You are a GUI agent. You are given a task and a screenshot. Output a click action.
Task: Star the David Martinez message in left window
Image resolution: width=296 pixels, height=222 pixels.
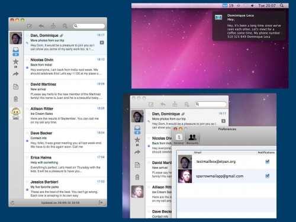pos(27,84)
